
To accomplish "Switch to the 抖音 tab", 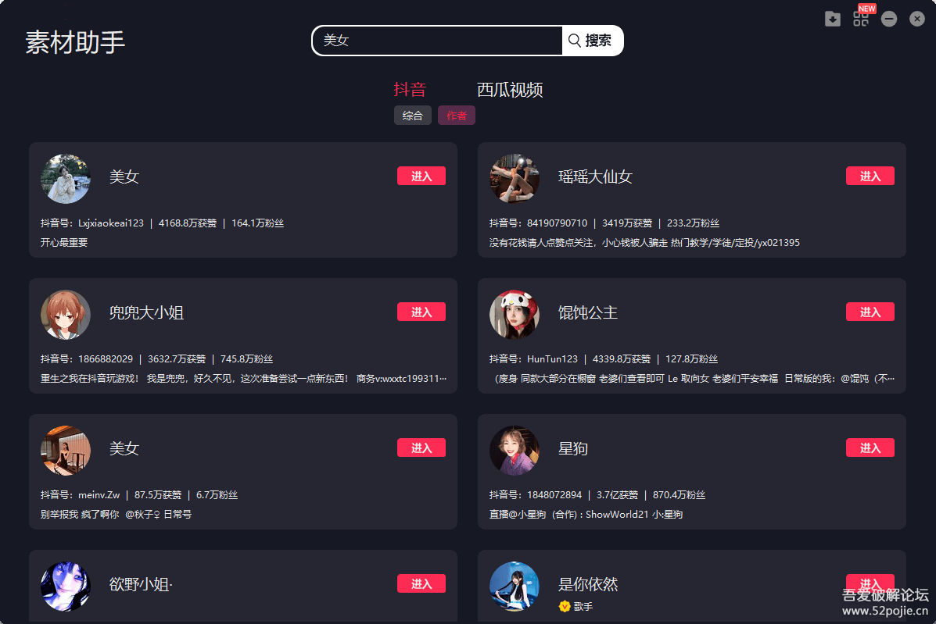I will [410, 89].
